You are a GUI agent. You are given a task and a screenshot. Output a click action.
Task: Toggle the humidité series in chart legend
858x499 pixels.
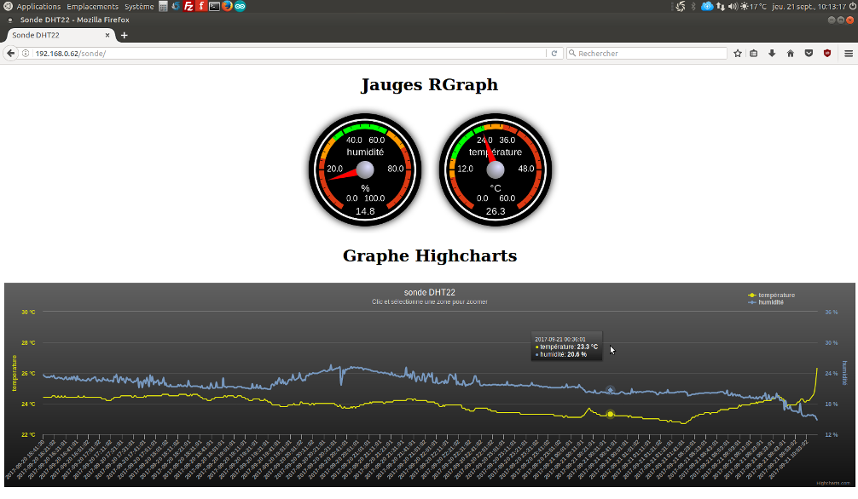pos(770,302)
